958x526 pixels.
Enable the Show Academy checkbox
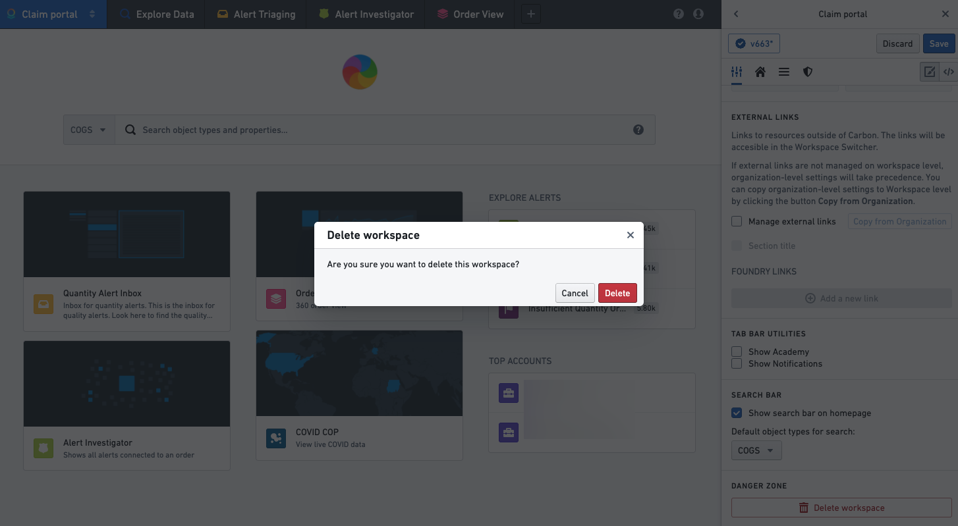737,352
